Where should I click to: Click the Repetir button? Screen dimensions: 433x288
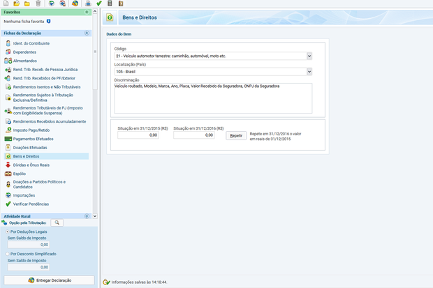pos(236,135)
